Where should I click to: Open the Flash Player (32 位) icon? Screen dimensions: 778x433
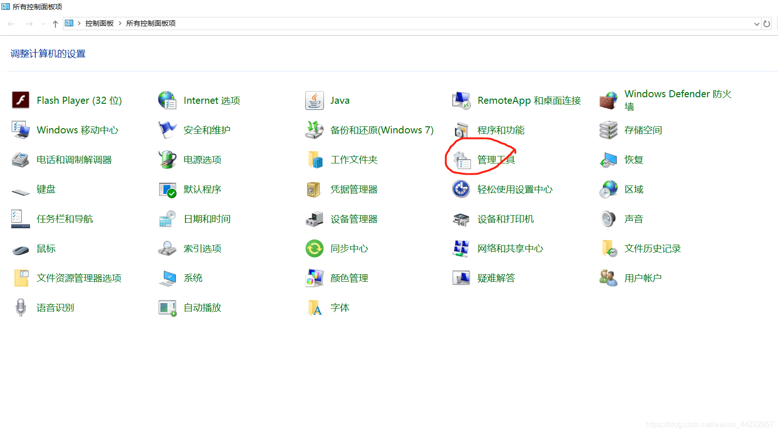(21, 100)
